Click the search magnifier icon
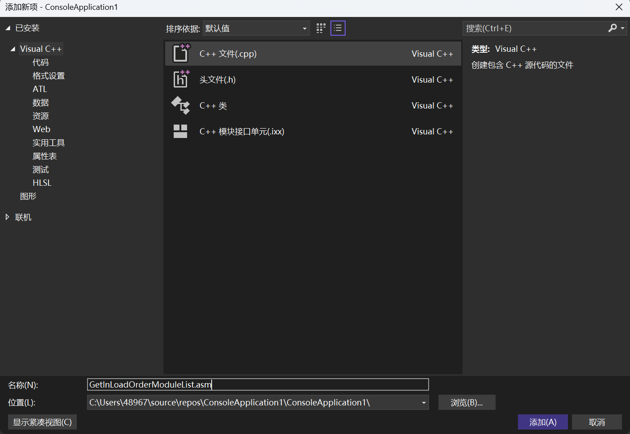The height and width of the screenshot is (434, 630). pyautogui.click(x=612, y=28)
